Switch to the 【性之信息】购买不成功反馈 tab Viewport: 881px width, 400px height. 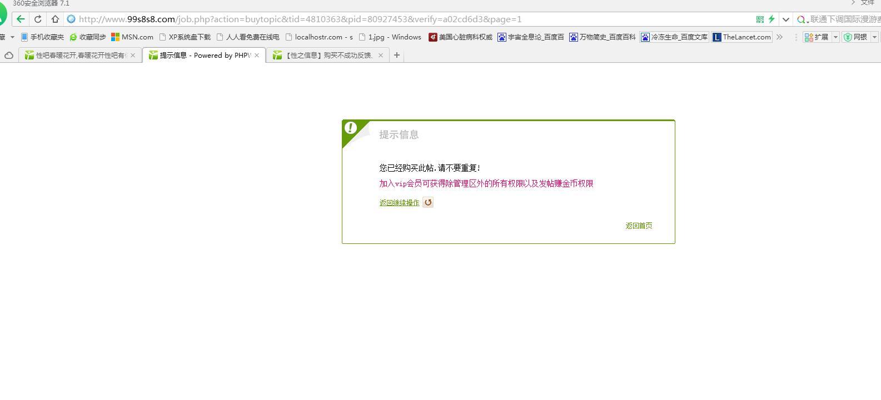click(x=327, y=55)
